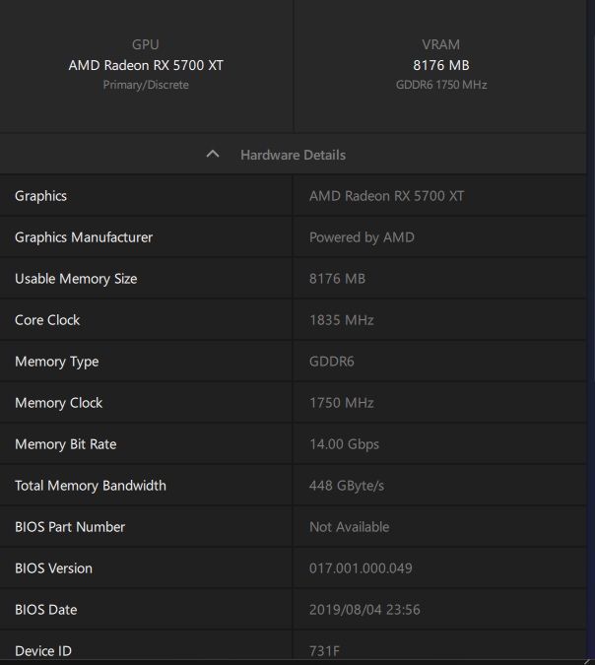Select the Memory Type GDDR6 value
The height and width of the screenshot is (665, 595).
tap(332, 362)
